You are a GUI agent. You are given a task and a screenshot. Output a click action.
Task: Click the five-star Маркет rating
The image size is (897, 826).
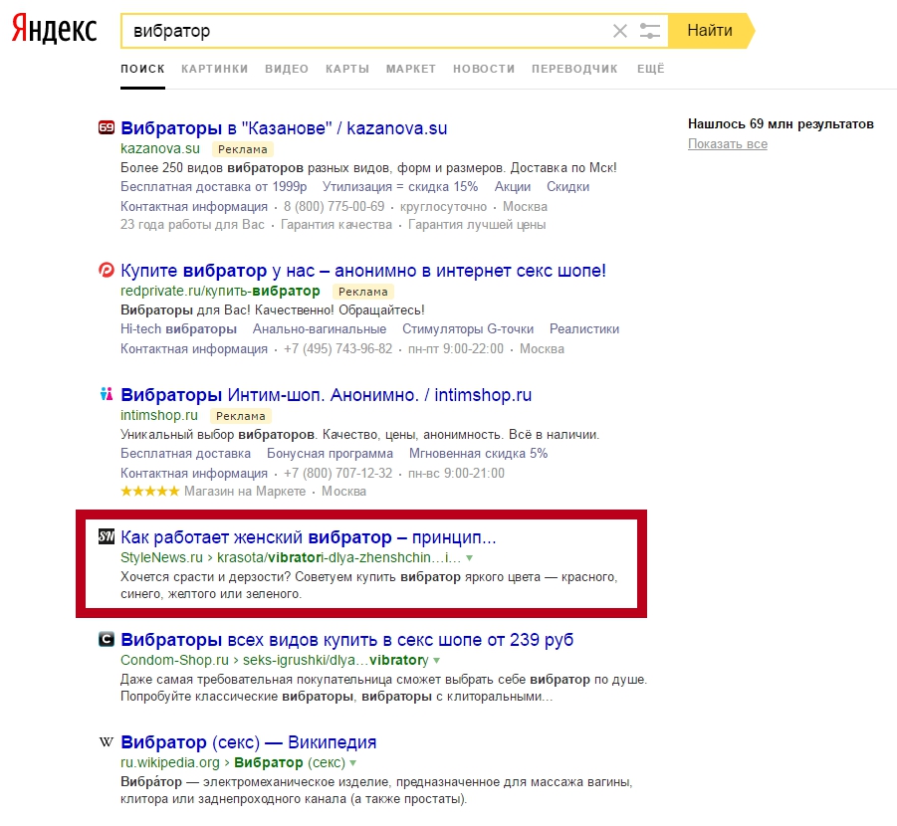(150, 492)
